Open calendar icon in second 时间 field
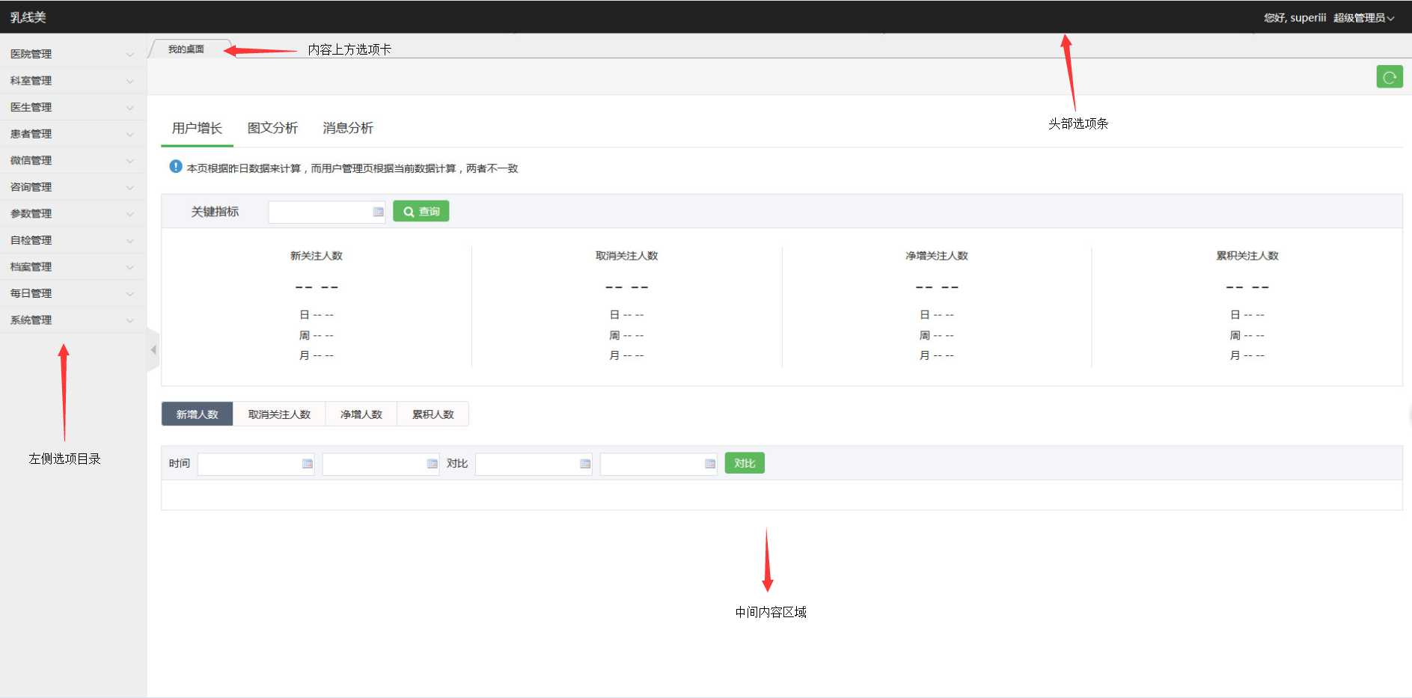Screen dimensions: 1412x698 [432, 464]
